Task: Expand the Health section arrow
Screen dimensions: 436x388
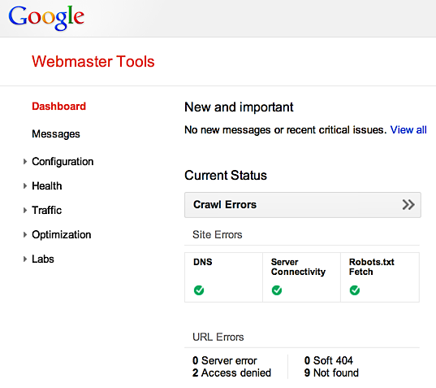Action: [25, 185]
